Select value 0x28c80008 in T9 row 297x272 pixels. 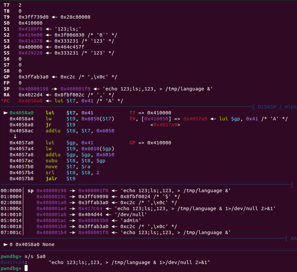pyautogui.click(x=75, y=17)
